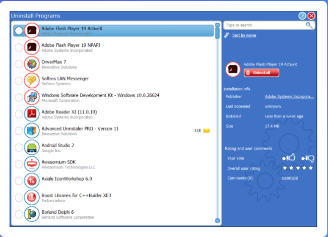The image size is (328, 237).
Task: Click the Android Studio 2 icon
Action: click(32, 147)
